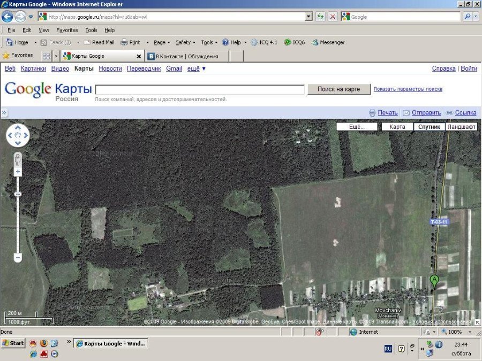The width and height of the screenshot is (482, 361).
Task: Switch map to Ландшафт view
Action: [461, 127]
